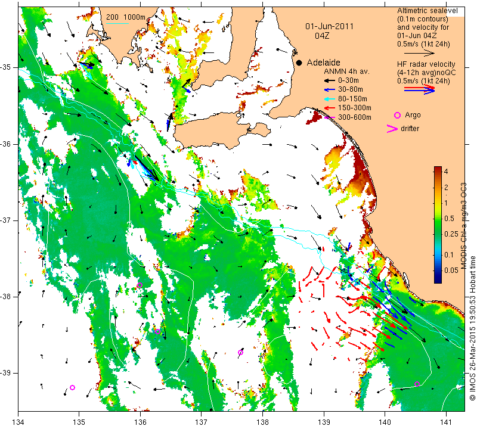Image resolution: width=477 pixels, height=429 pixels.
Task: Click longitude axis label 136
Action: pyautogui.click(x=140, y=422)
